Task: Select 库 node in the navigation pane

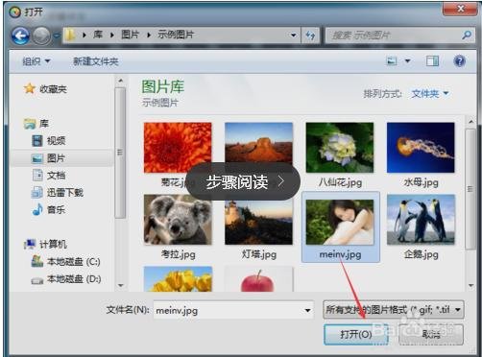Action: 44,124
